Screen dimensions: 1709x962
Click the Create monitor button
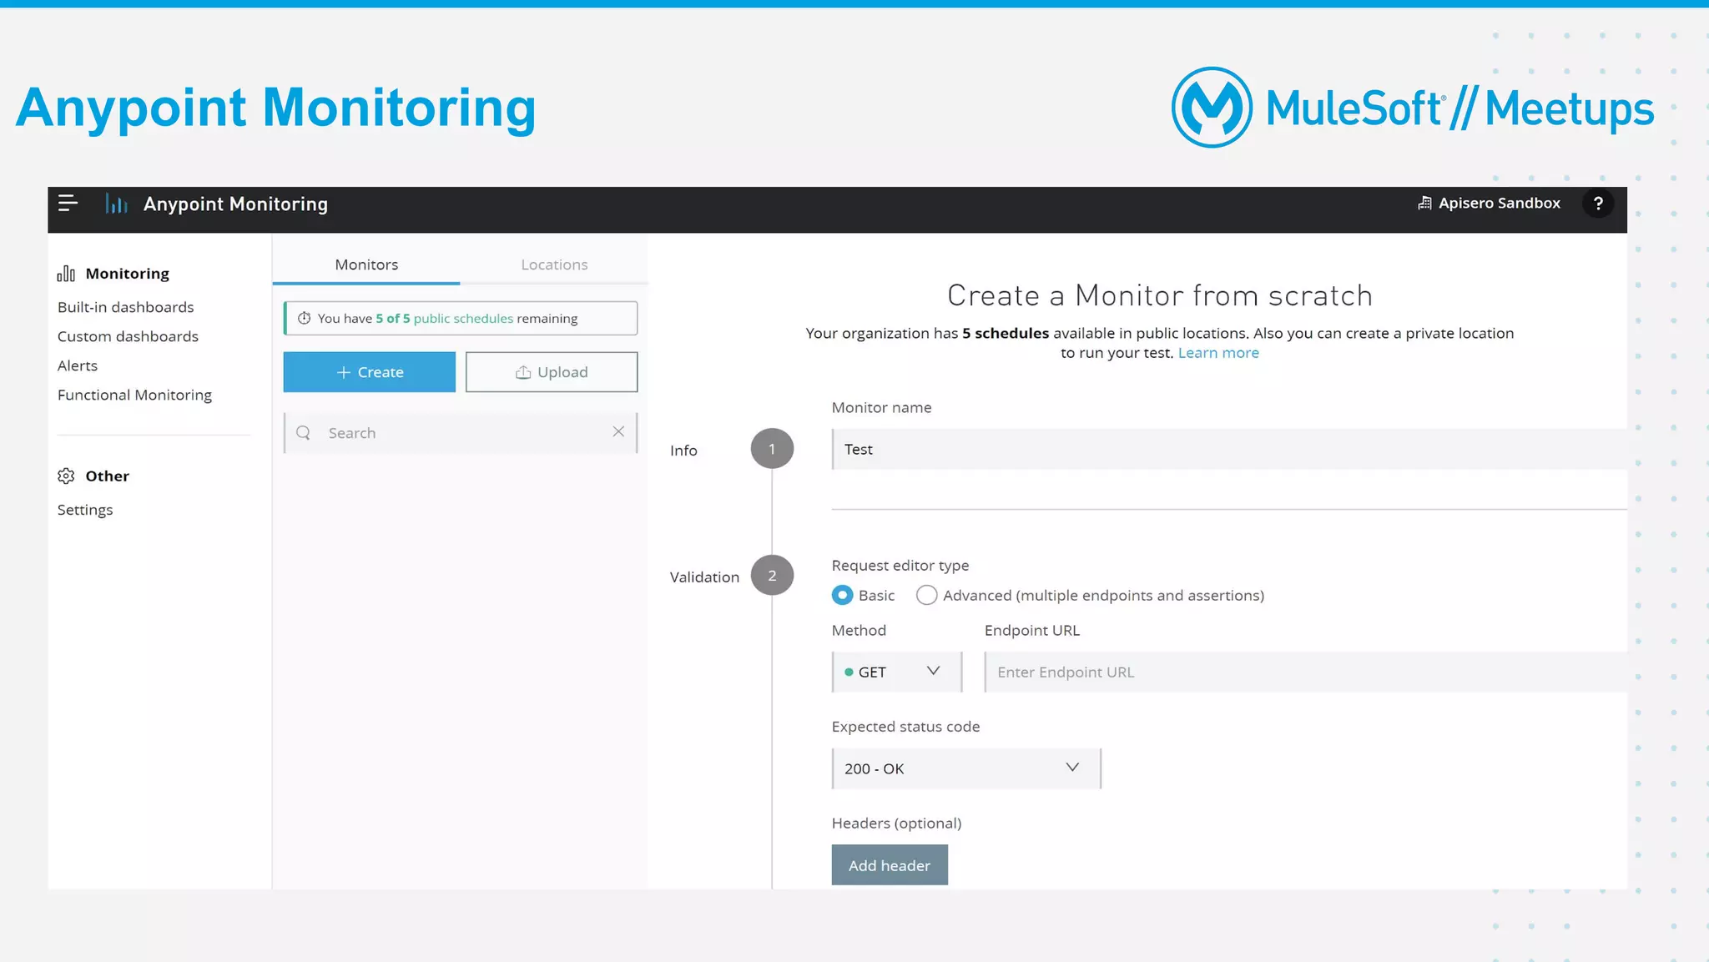point(370,372)
